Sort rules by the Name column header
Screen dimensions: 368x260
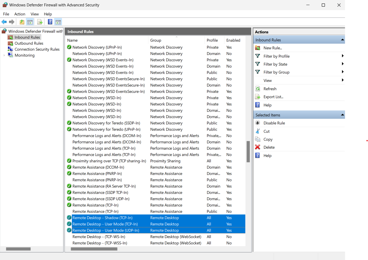[x=107, y=40]
